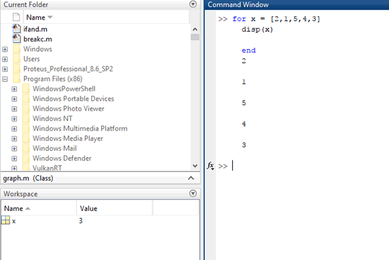Click the breakc.m MATLAB file icon

point(17,39)
